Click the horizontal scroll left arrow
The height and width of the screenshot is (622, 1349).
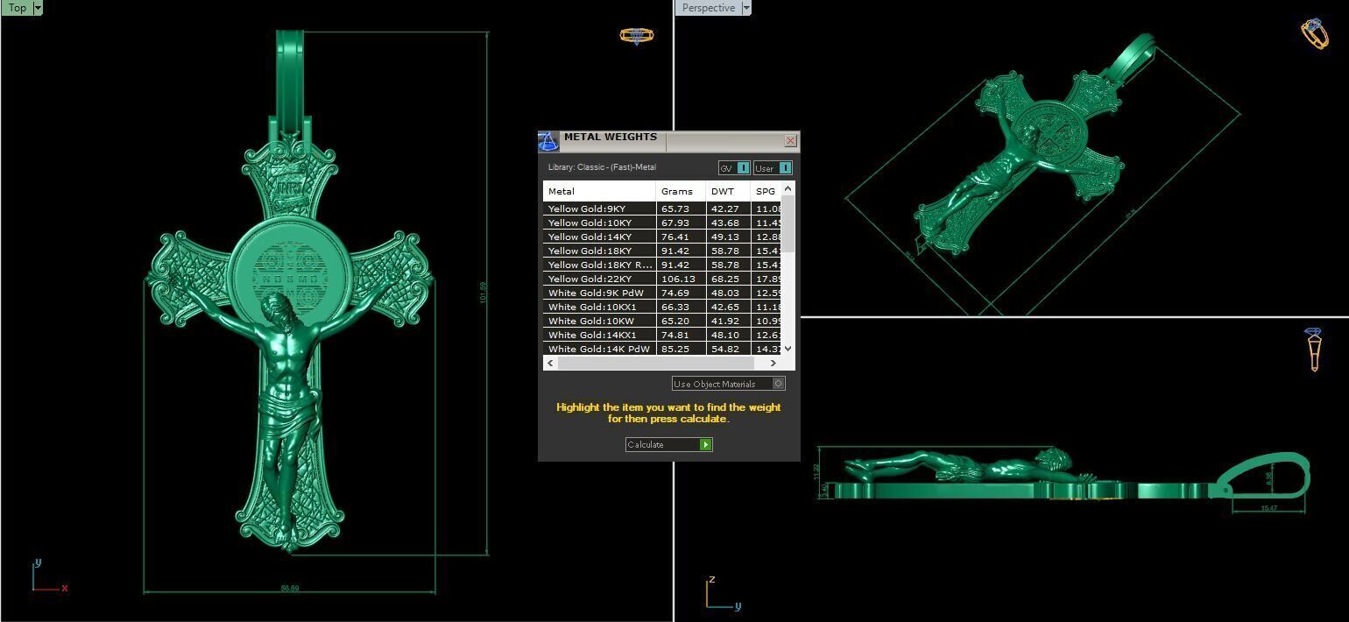click(x=550, y=363)
